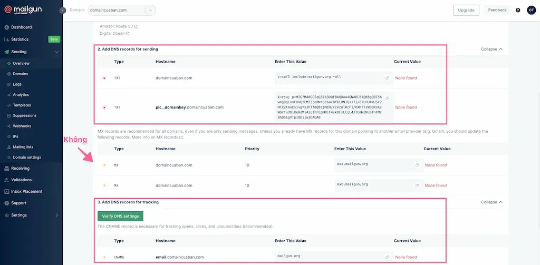Screen dimensions: 540x265
Task: Click the Domains globe icon
Action: click(x=9, y=74)
